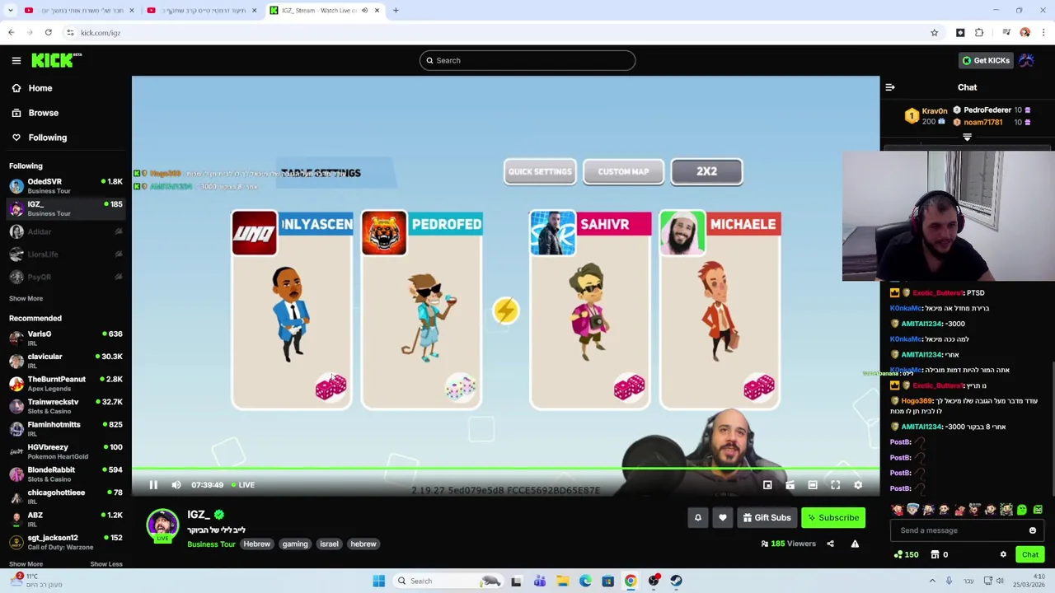The image size is (1055, 593).
Task: Click the Business Tour category link
Action: point(211,544)
